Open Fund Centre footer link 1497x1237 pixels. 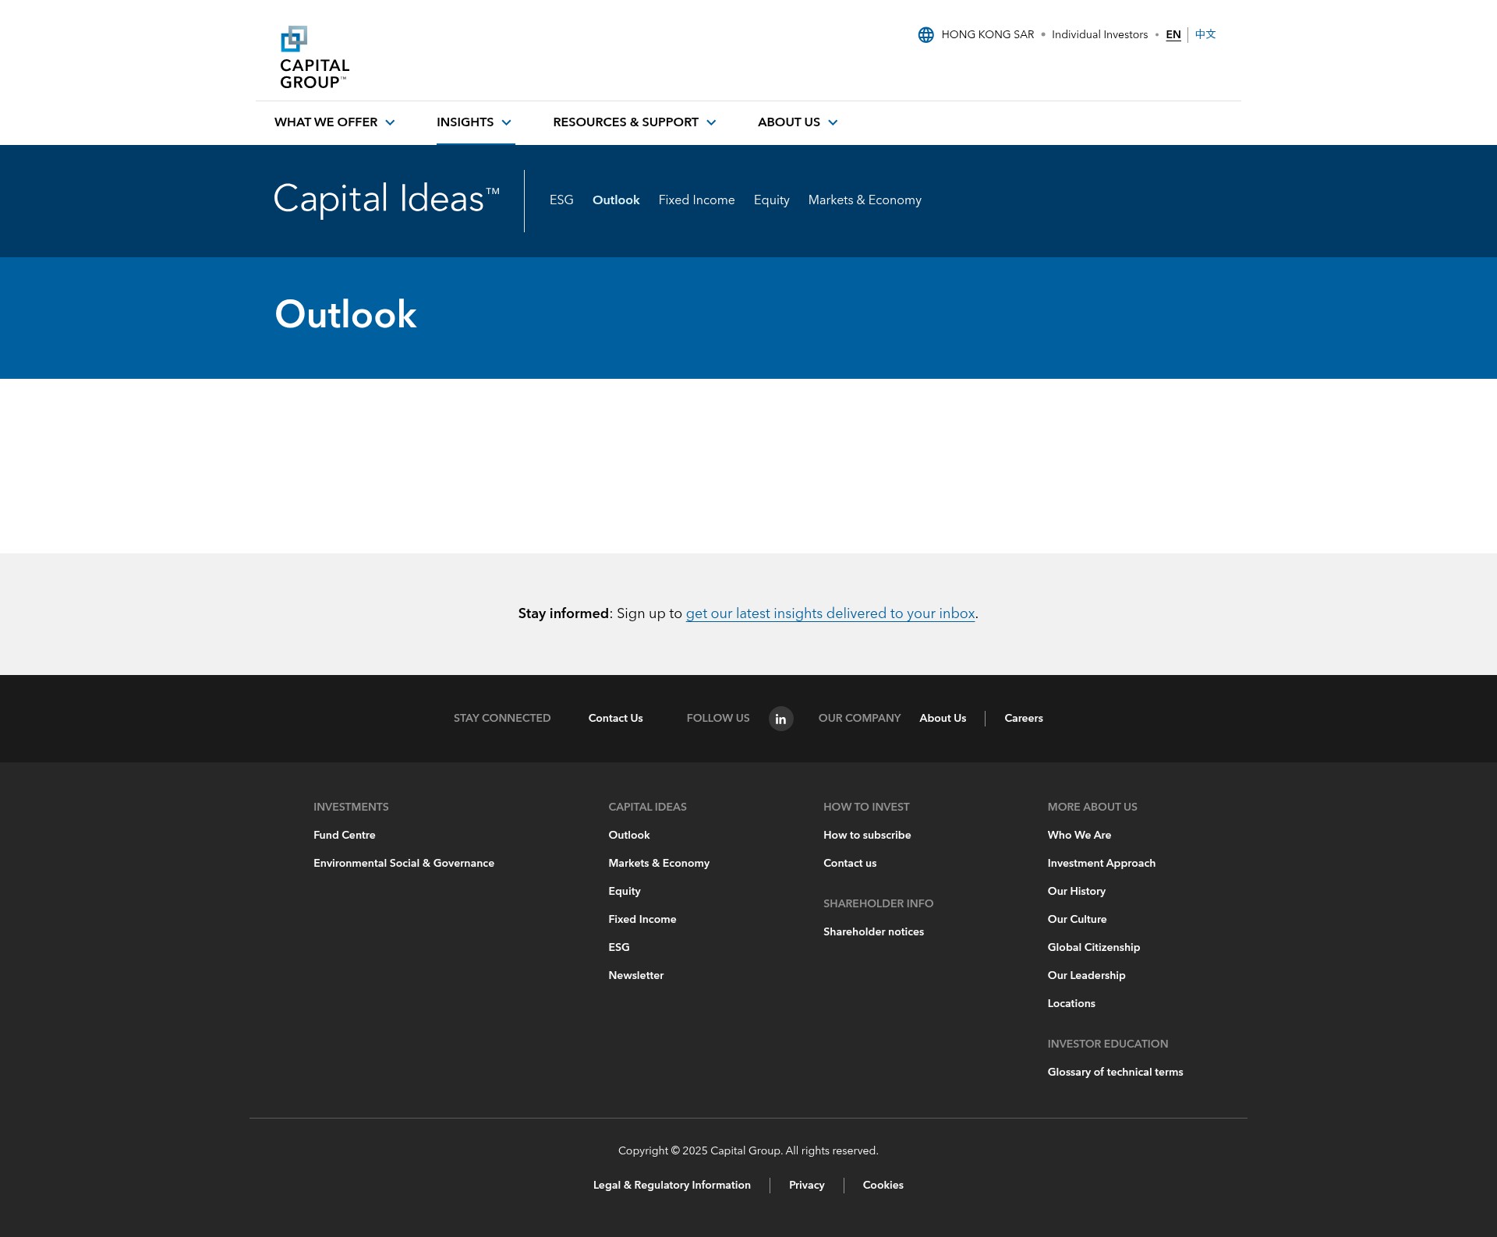(x=344, y=835)
